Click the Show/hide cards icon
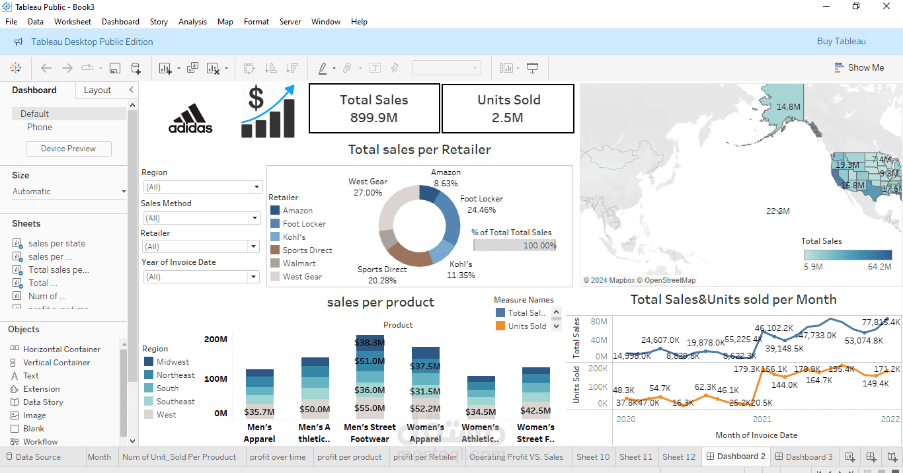 pyautogui.click(x=506, y=68)
